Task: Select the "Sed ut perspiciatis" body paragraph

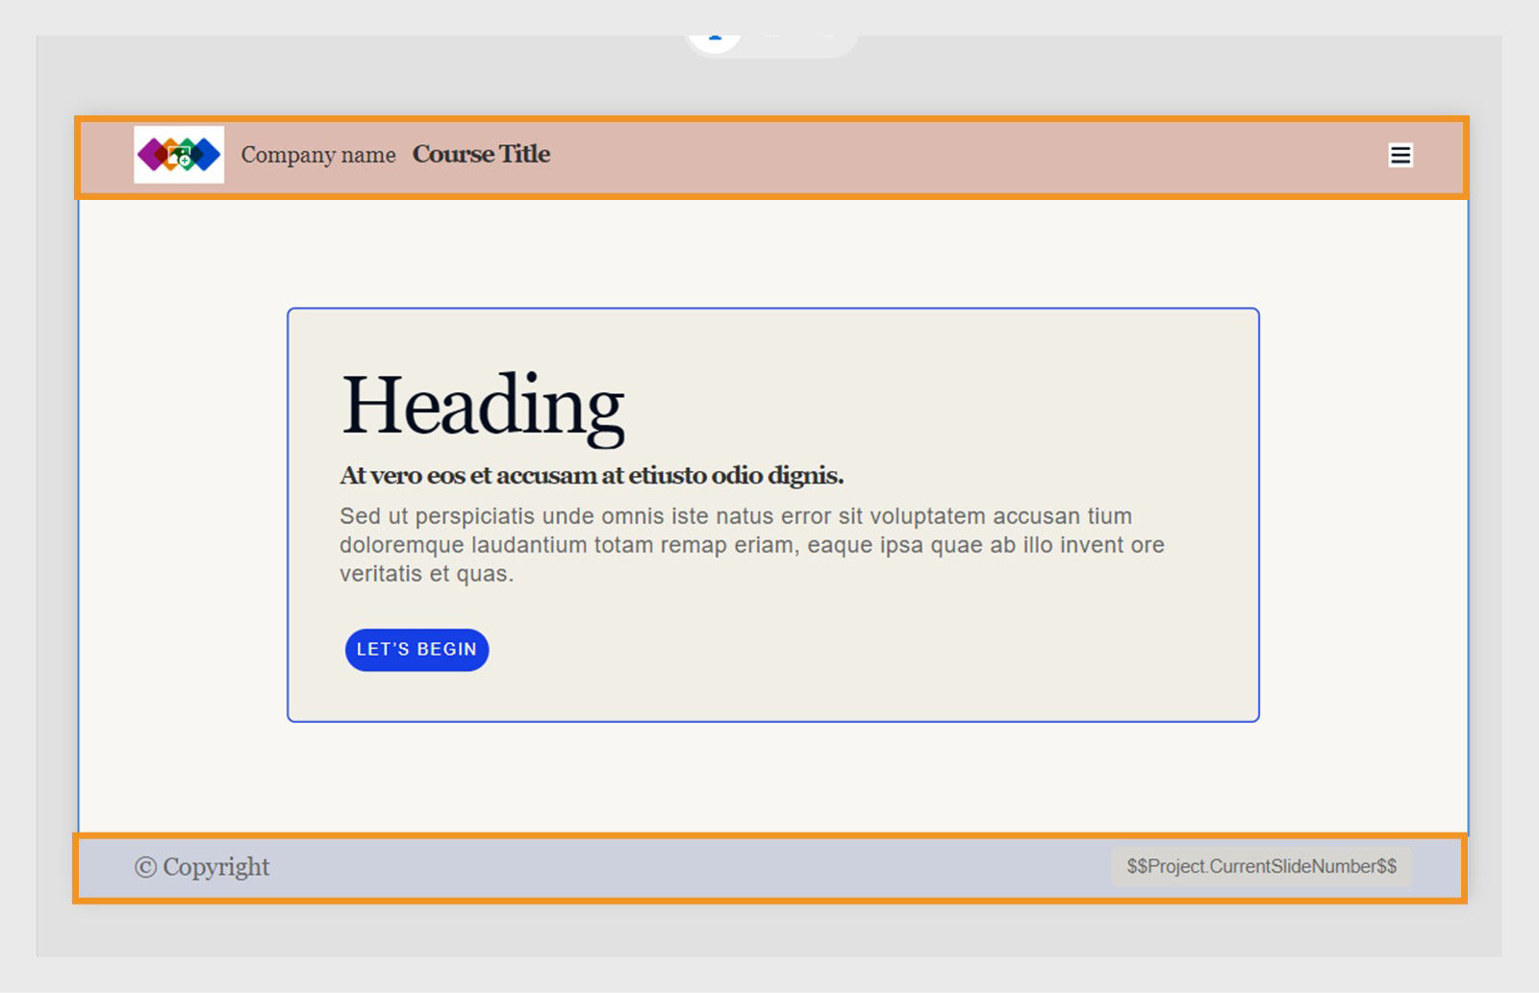Action: [751, 545]
